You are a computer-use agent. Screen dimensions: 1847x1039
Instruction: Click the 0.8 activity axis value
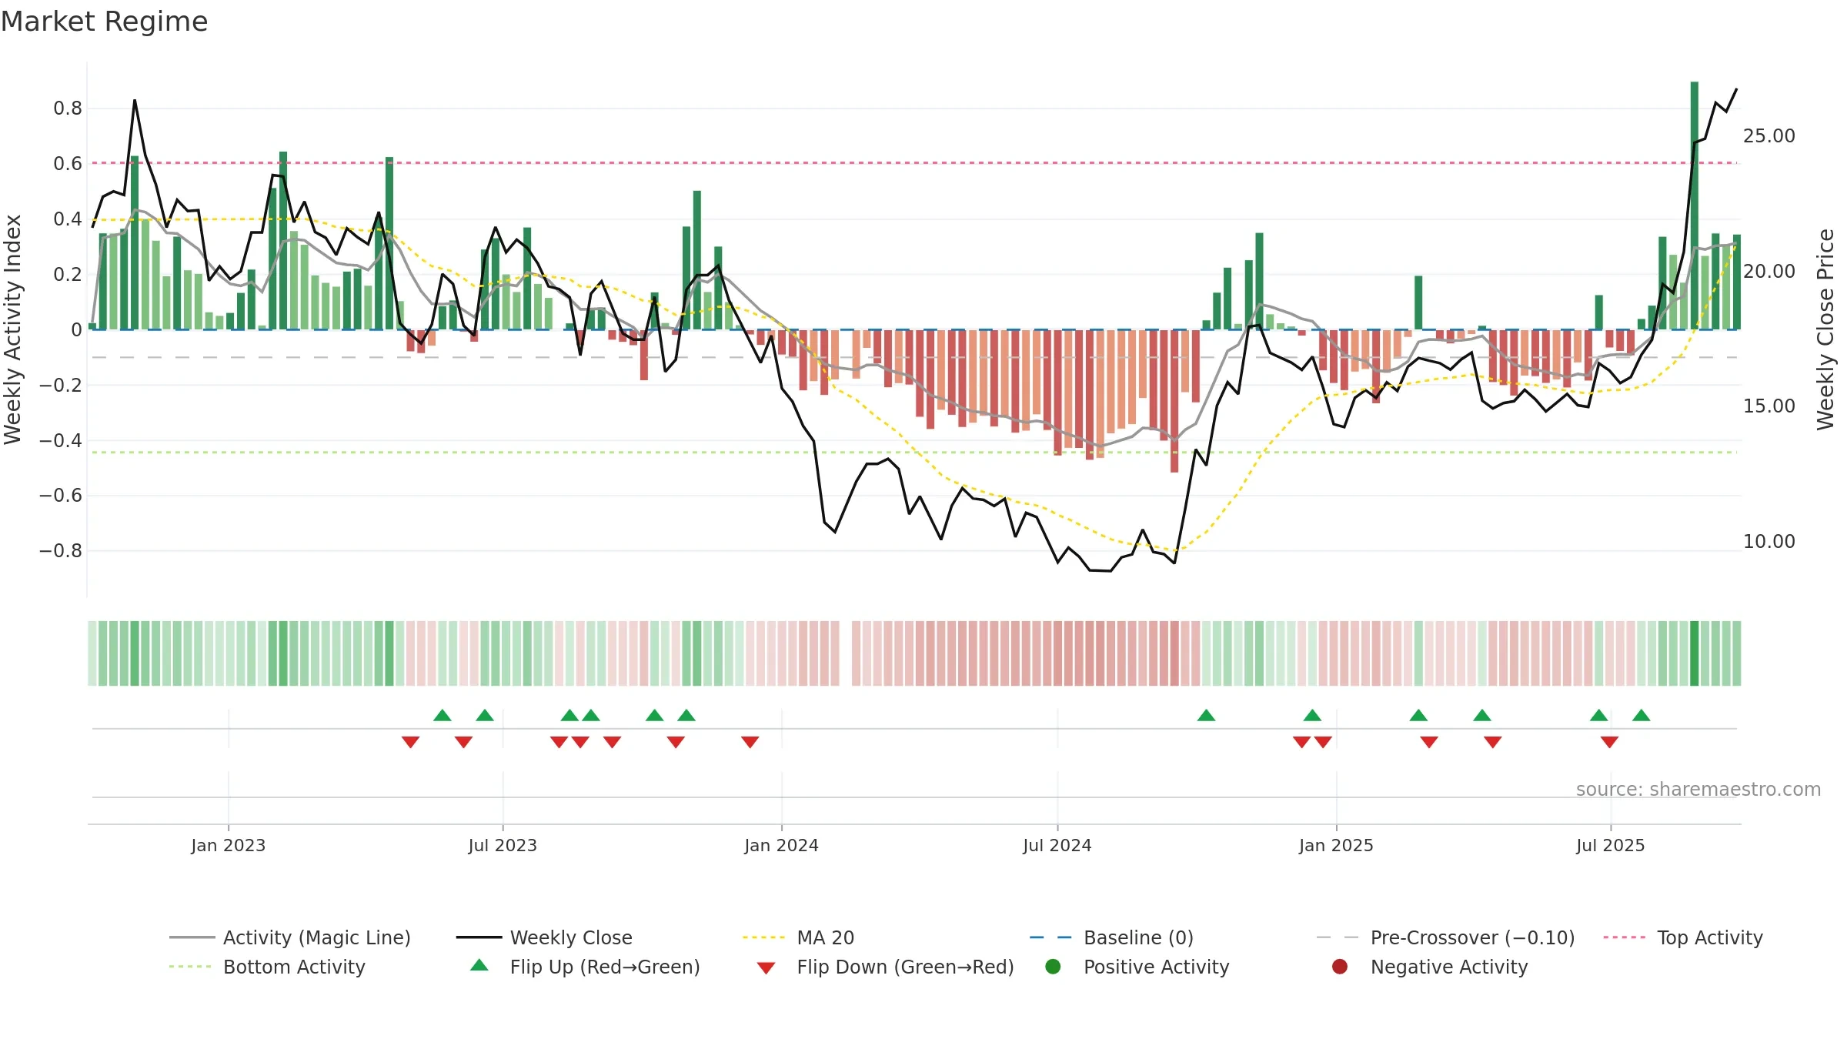pos(68,109)
